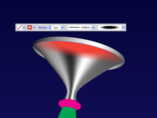This screenshot has height=118, width=157.
Task: Click the Uniform variable width profile box
Action: [x=80, y=27]
